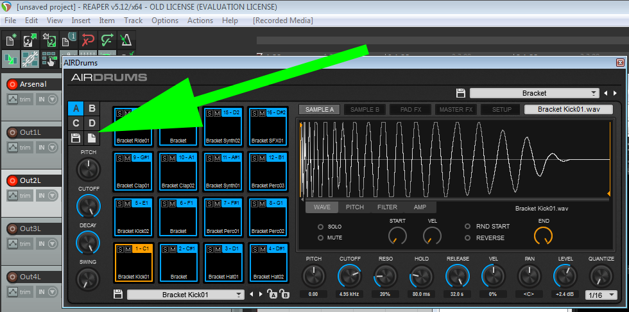The image size is (629, 312).
Task: Click the envelope icon on the Arsenal track
Action: tap(12, 100)
